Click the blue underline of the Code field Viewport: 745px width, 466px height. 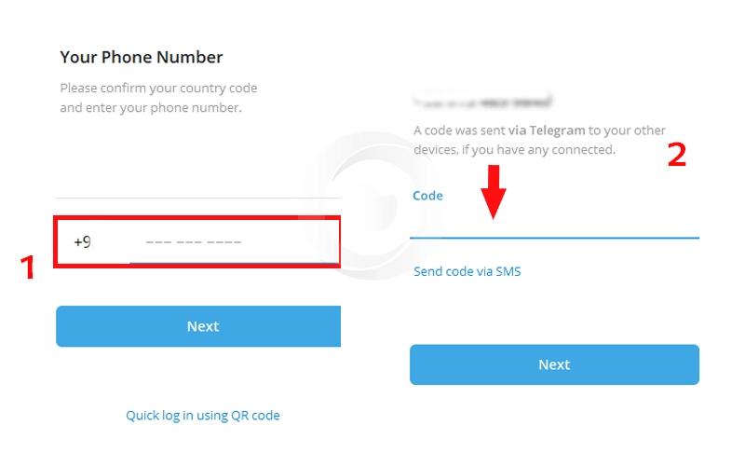[x=554, y=238]
